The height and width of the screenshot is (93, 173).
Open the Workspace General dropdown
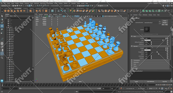[x=162, y=3]
